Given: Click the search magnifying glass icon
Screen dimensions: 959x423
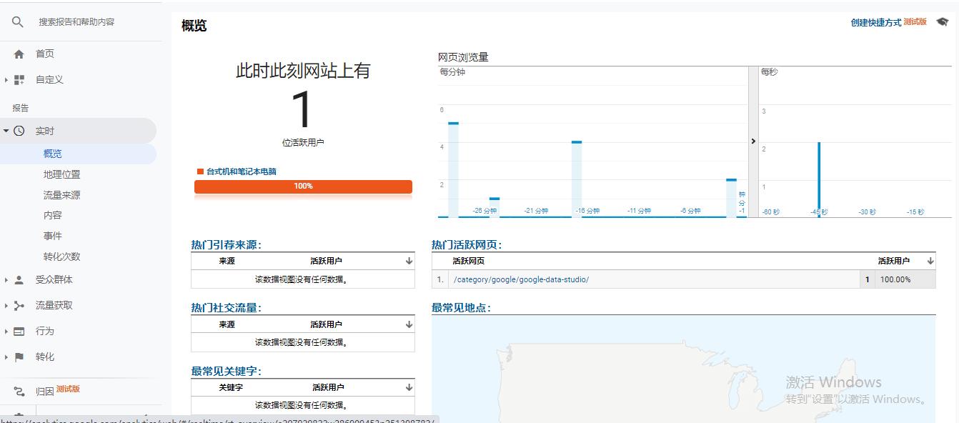Looking at the screenshot, I should tap(17, 21).
